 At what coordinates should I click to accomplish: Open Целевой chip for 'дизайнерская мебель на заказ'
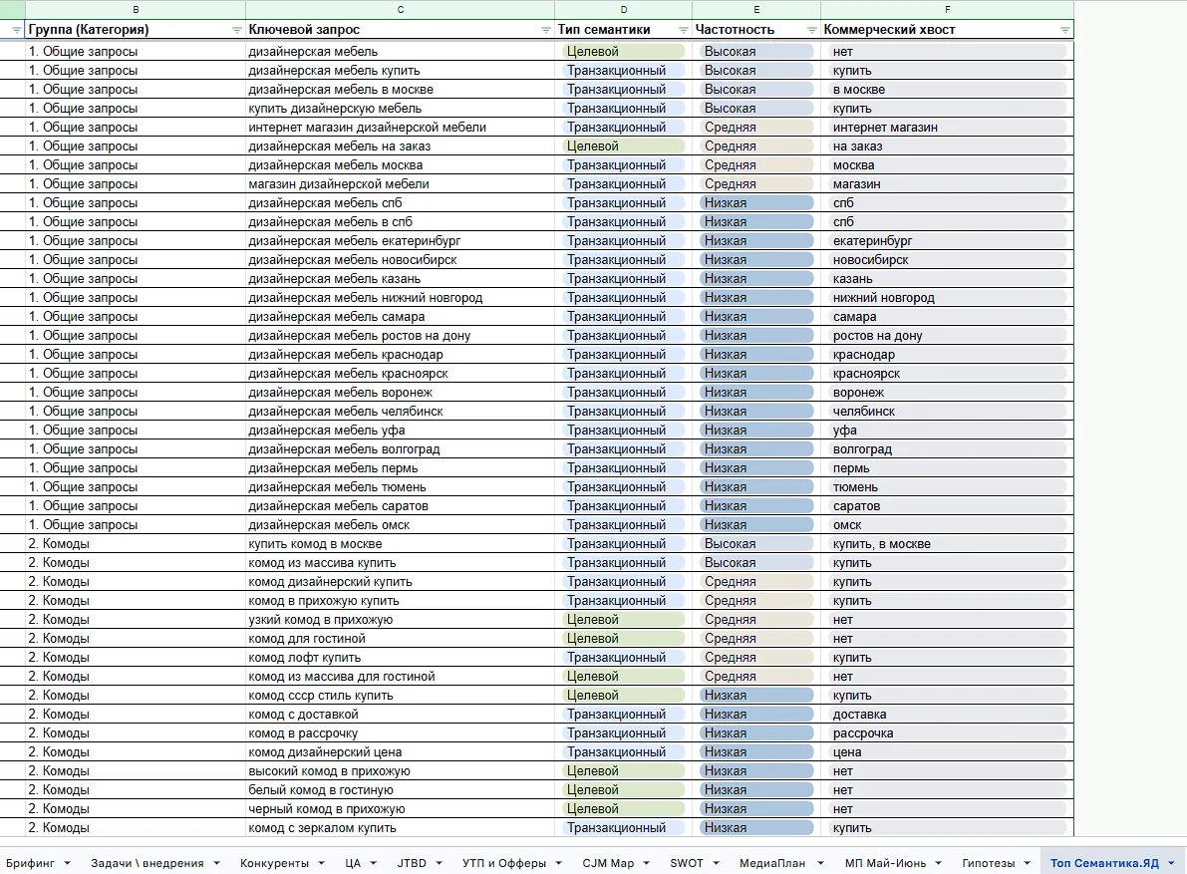[x=624, y=146]
